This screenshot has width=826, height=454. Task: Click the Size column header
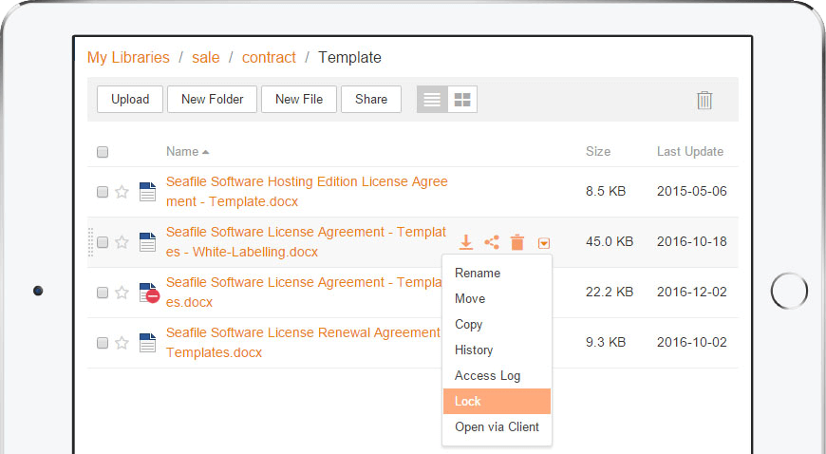point(598,151)
